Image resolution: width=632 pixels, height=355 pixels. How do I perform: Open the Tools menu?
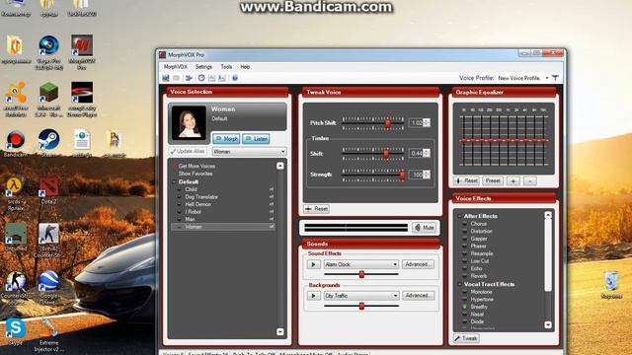(x=226, y=67)
